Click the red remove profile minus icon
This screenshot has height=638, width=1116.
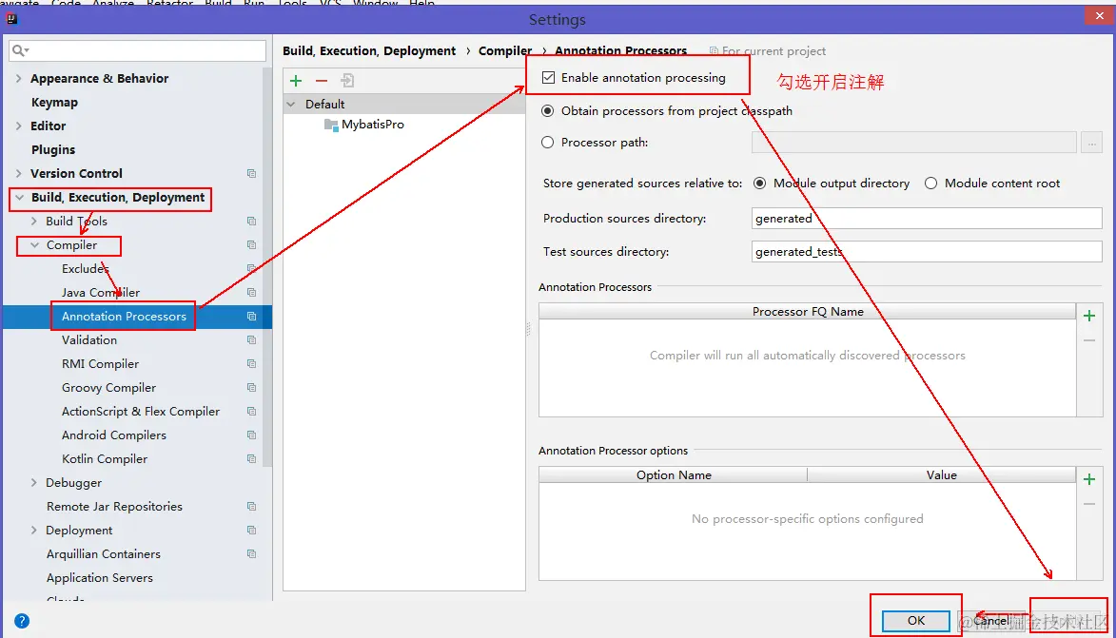point(322,81)
